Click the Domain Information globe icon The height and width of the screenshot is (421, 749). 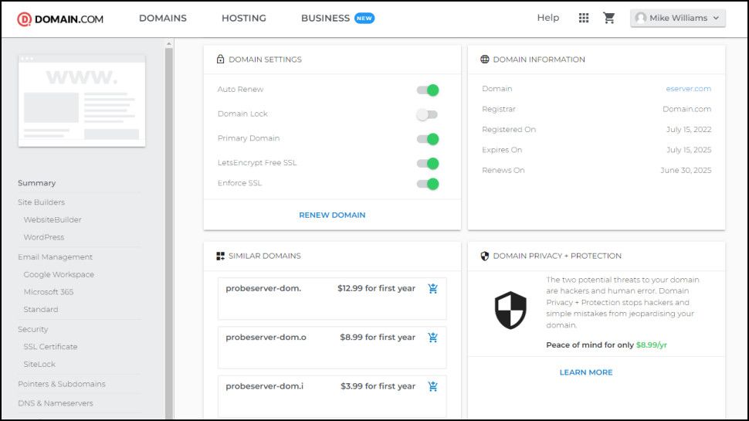click(484, 59)
